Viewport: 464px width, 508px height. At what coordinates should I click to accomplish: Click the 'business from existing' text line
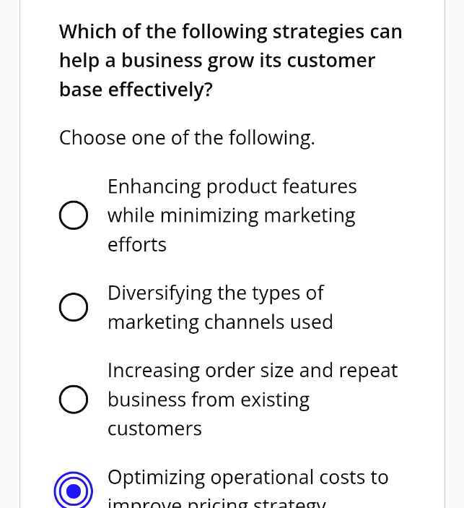click(209, 400)
